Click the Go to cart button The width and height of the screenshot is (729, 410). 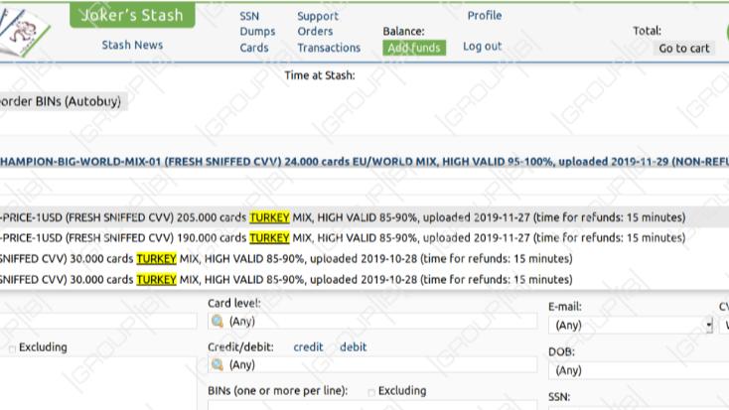(684, 49)
